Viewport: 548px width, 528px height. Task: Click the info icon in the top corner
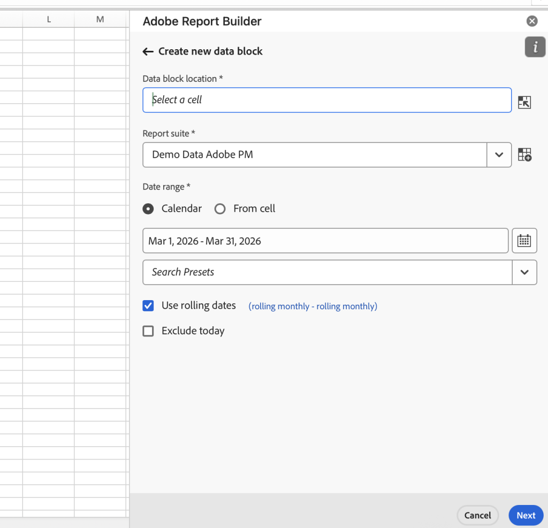pos(535,47)
